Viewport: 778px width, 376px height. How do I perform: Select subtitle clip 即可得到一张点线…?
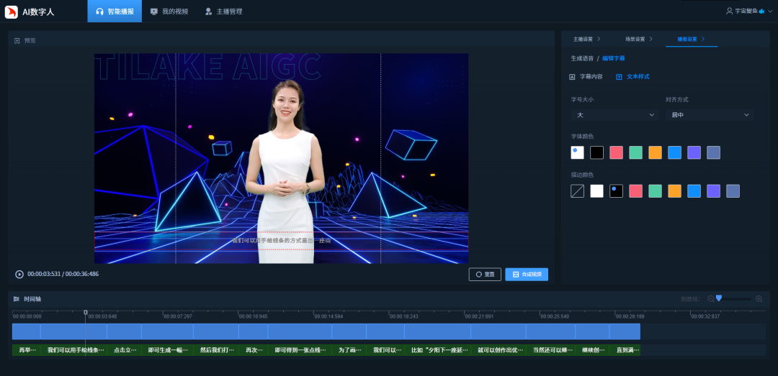click(300, 350)
